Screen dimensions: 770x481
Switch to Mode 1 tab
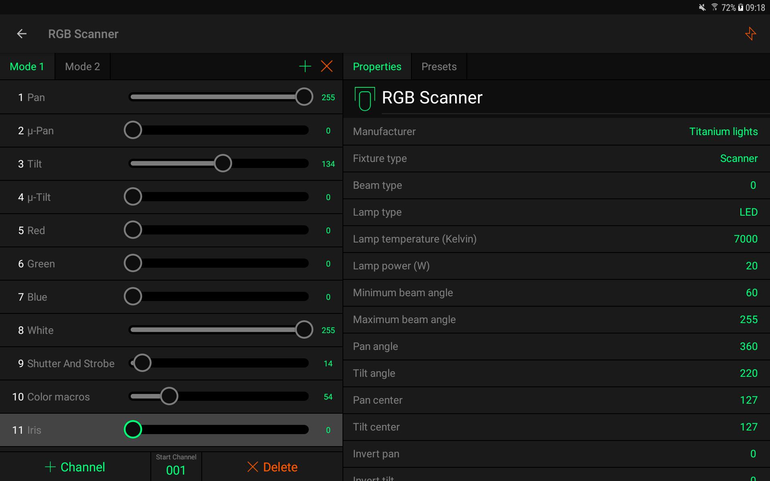(27, 67)
